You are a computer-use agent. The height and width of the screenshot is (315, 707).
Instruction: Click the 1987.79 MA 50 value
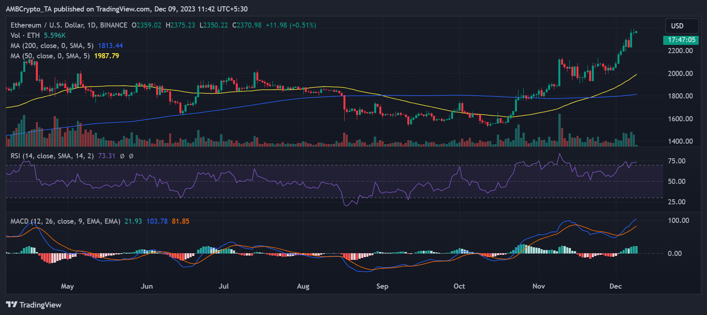[106, 56]
